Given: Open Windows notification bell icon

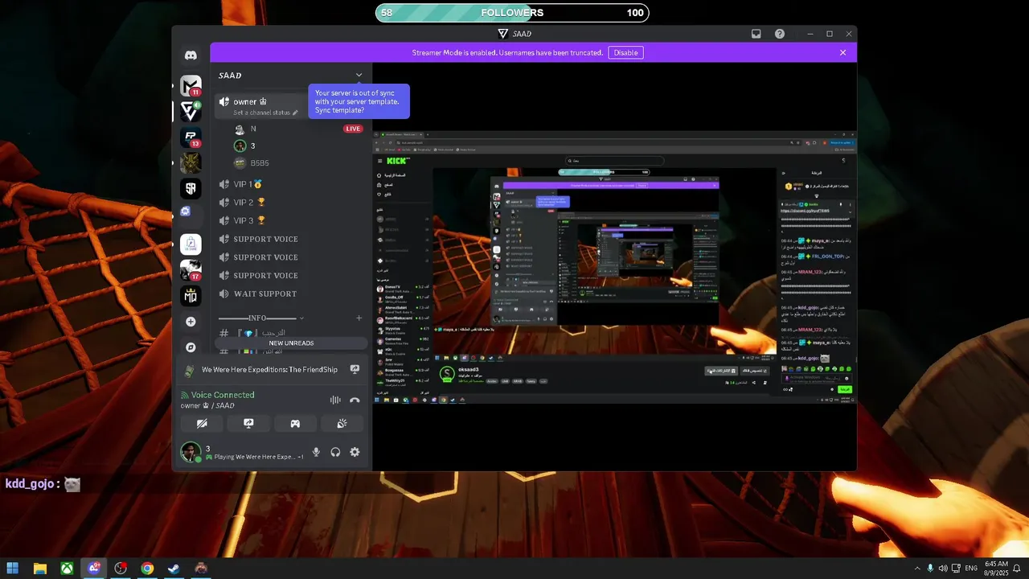Looking at the screenshot, I should [x=1016, y=569].
